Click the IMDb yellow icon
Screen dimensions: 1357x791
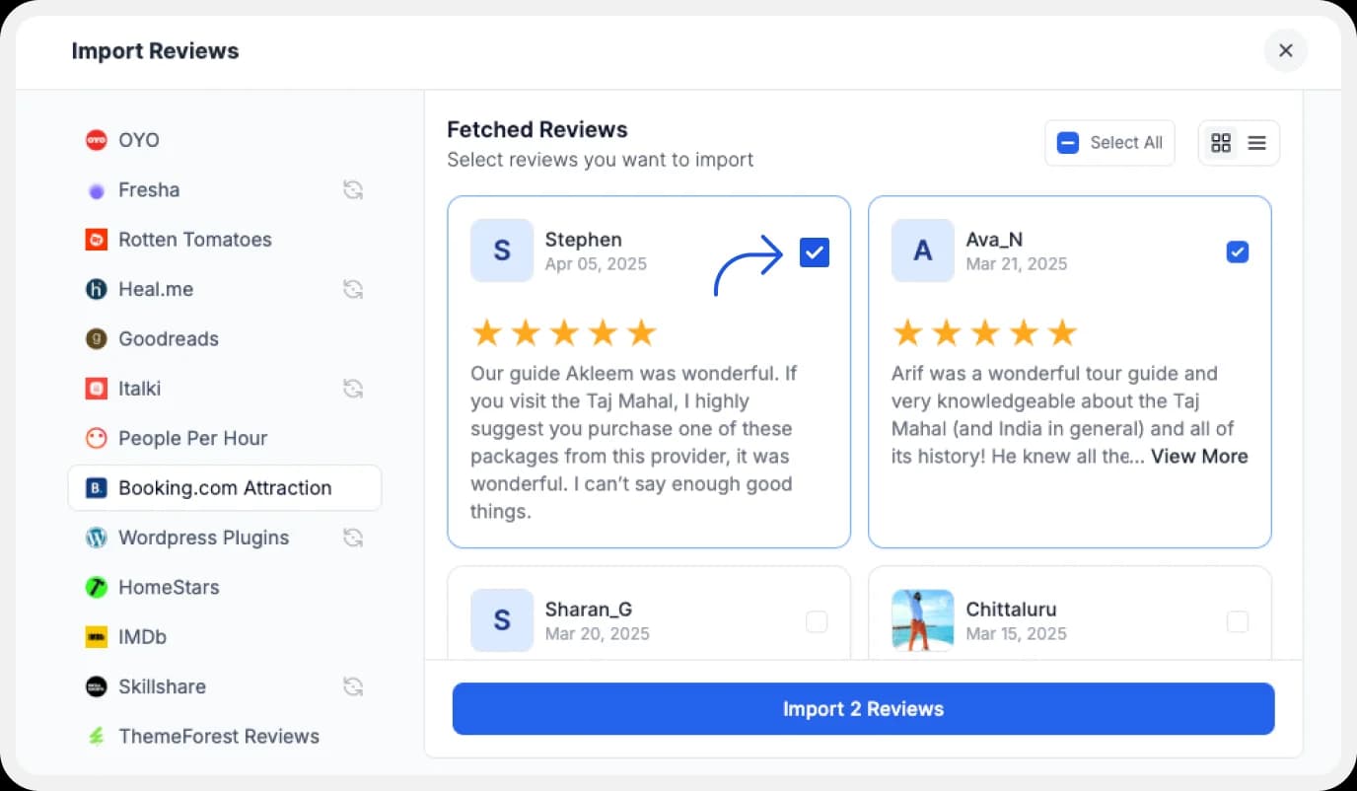click(x=97, y=636)
